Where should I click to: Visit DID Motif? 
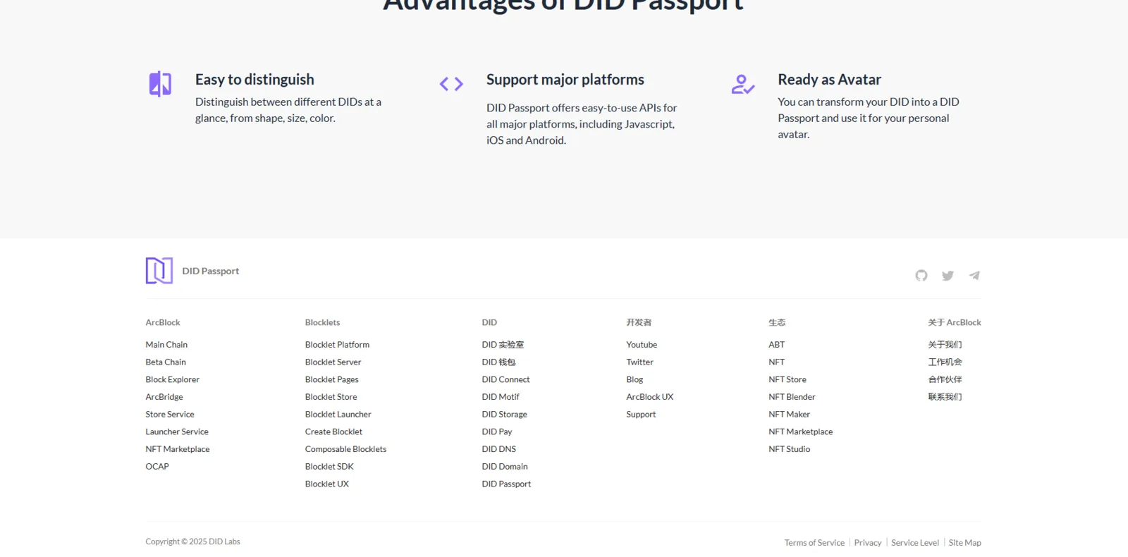click(501, 397)
